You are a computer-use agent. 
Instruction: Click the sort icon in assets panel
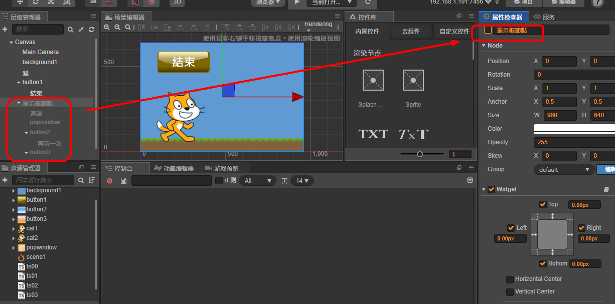pos(91,180)
